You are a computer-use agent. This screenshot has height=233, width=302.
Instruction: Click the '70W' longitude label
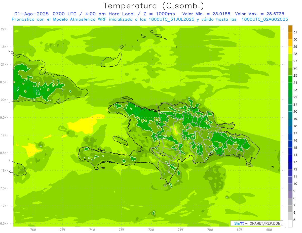coord(210,230)
